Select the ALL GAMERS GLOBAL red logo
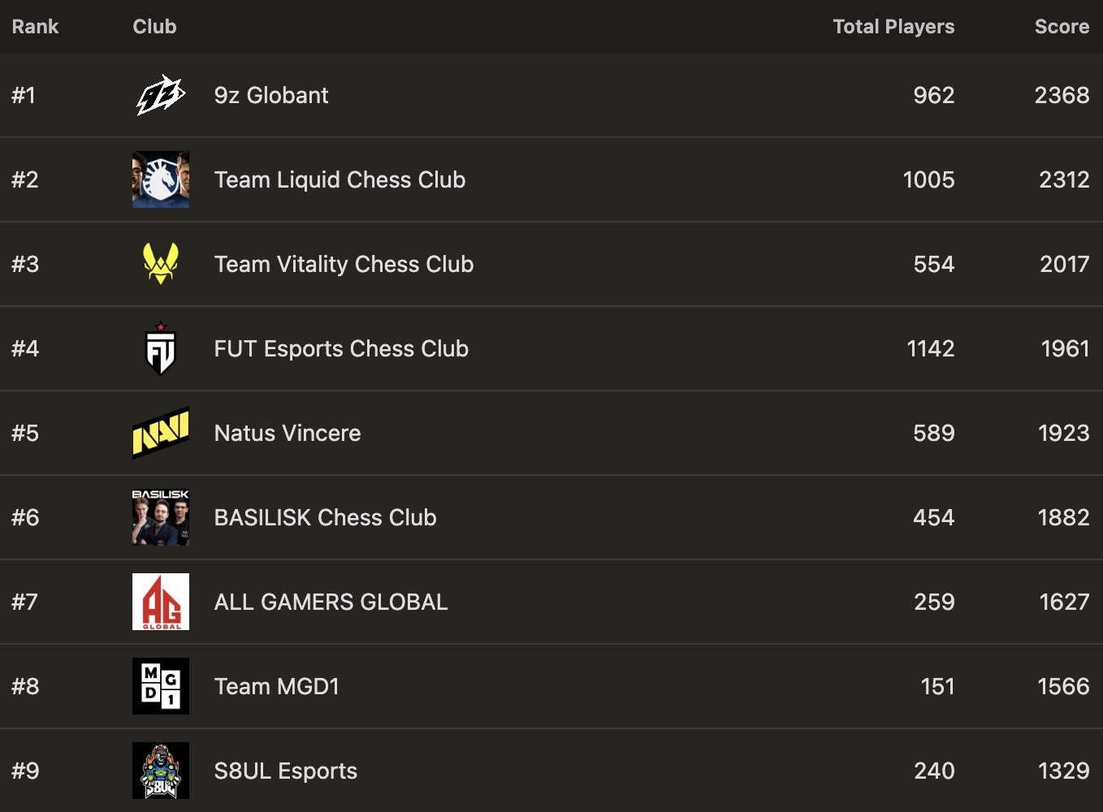The image size is (1103, 812). tap(161, 602)
